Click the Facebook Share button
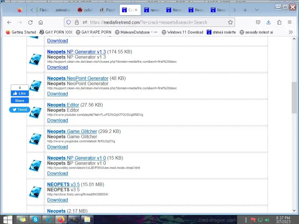This screenshot has width=299, height=224. click(x=20, y=101)
